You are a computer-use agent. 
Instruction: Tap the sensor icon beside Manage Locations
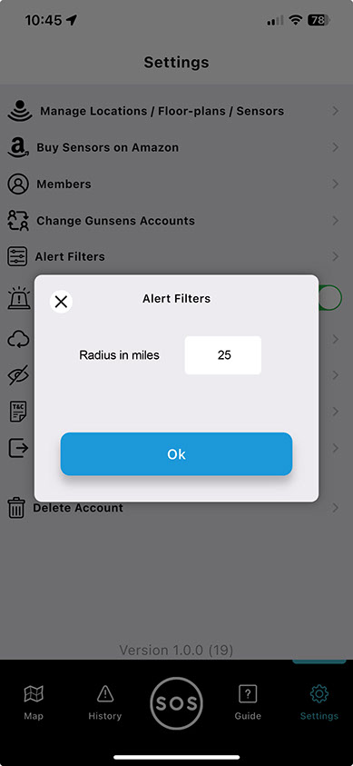pyautogui.click(x=20, y=111)
